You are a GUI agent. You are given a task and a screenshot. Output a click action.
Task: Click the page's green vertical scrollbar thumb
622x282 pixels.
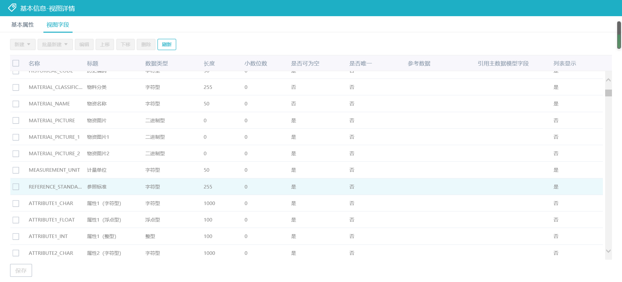[x=619, y=35]
